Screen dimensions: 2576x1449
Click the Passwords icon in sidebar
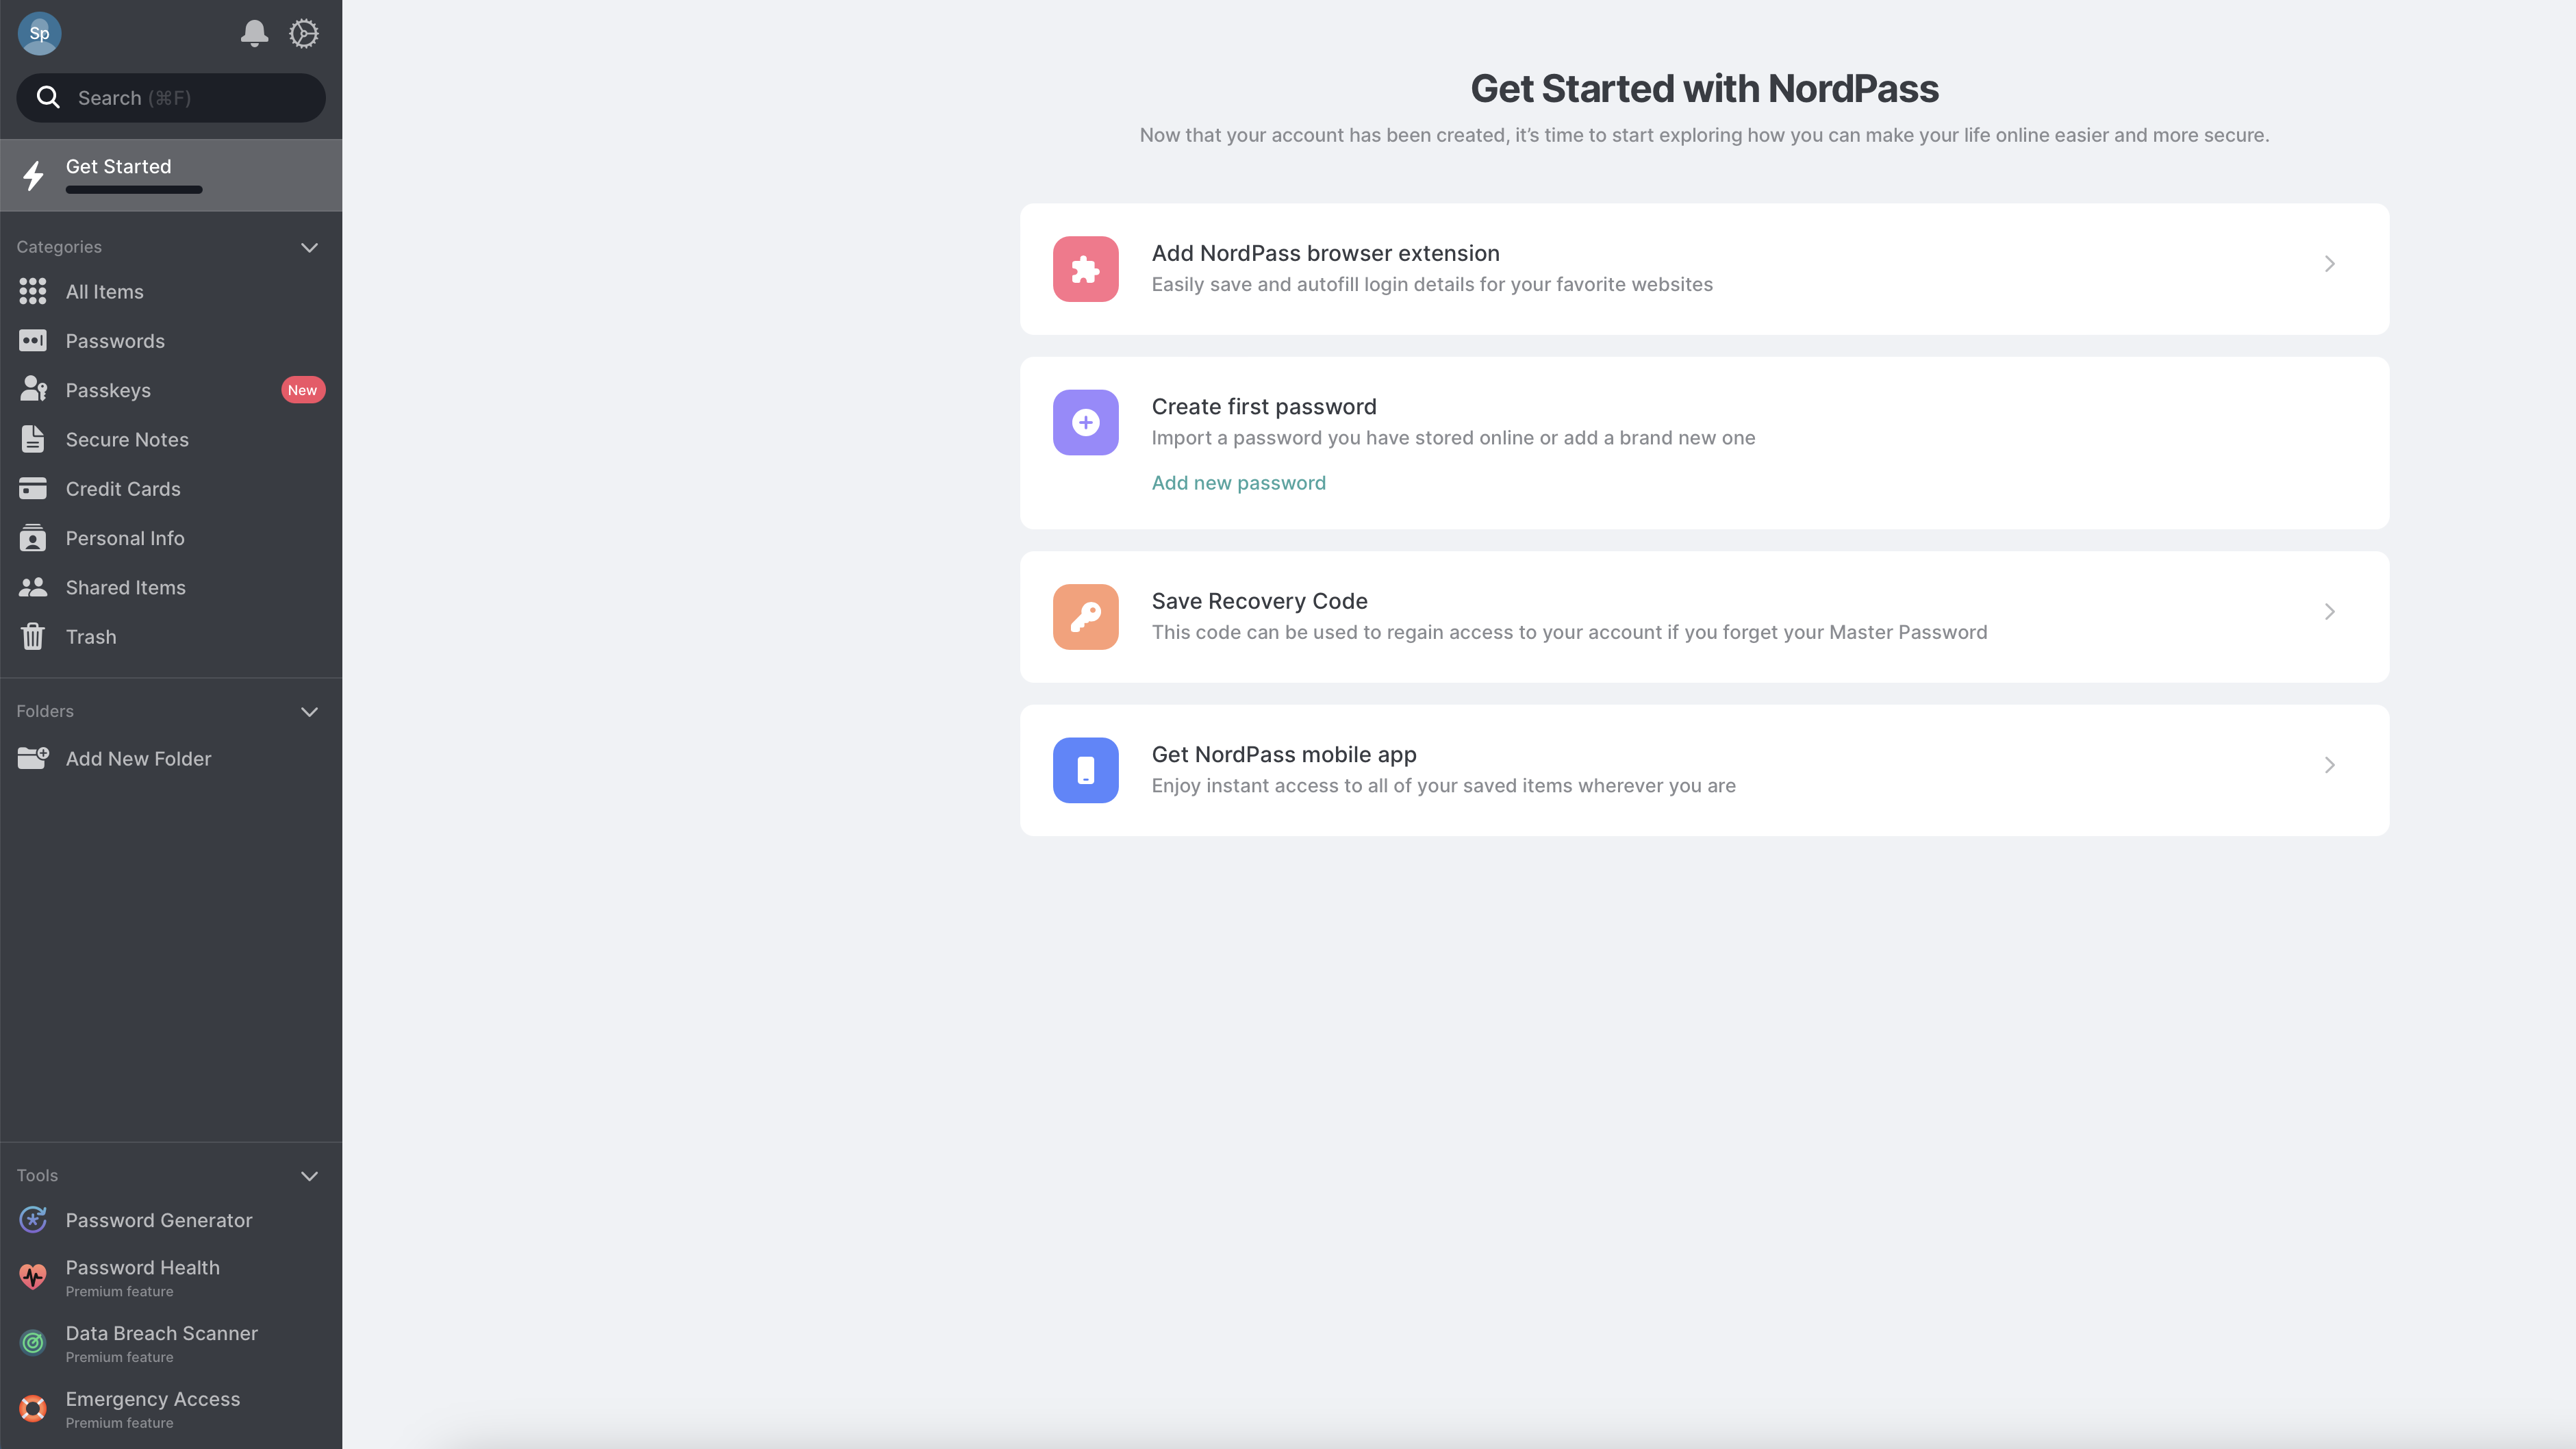tap(33, 341)
